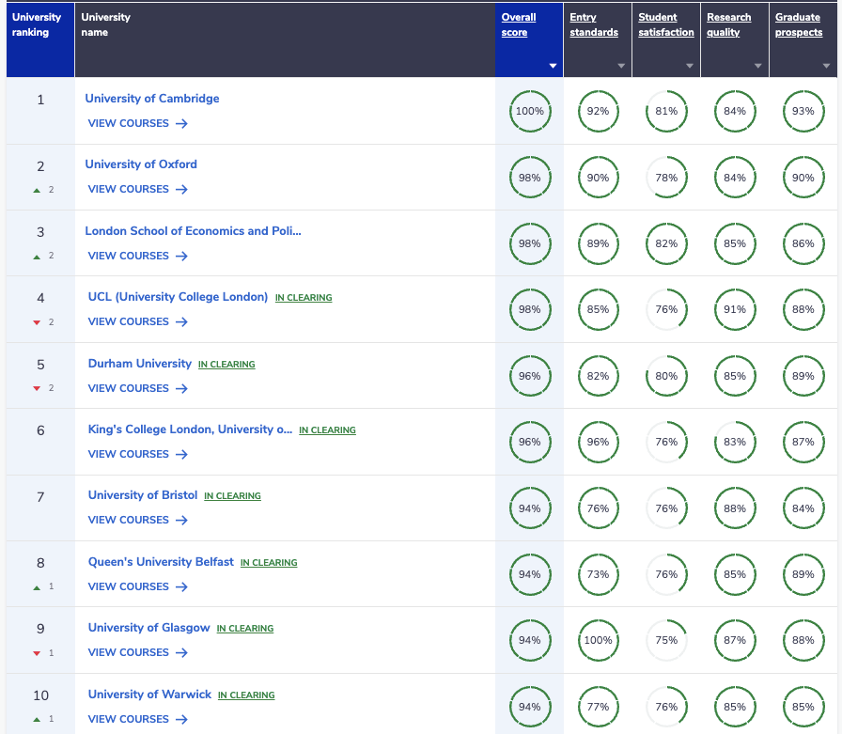Sort by Overall score dropdown arrow
This screenshot has height=734, width=842.
[553, 66]
